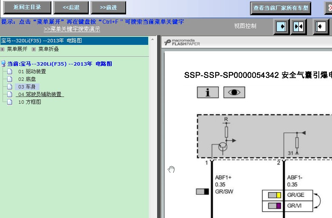Click the view control icon with inward arrows

coord(298,27)
